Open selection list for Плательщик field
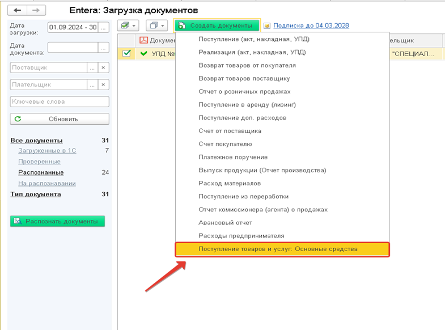Screen dimensions: 445x330 point(92,84)
